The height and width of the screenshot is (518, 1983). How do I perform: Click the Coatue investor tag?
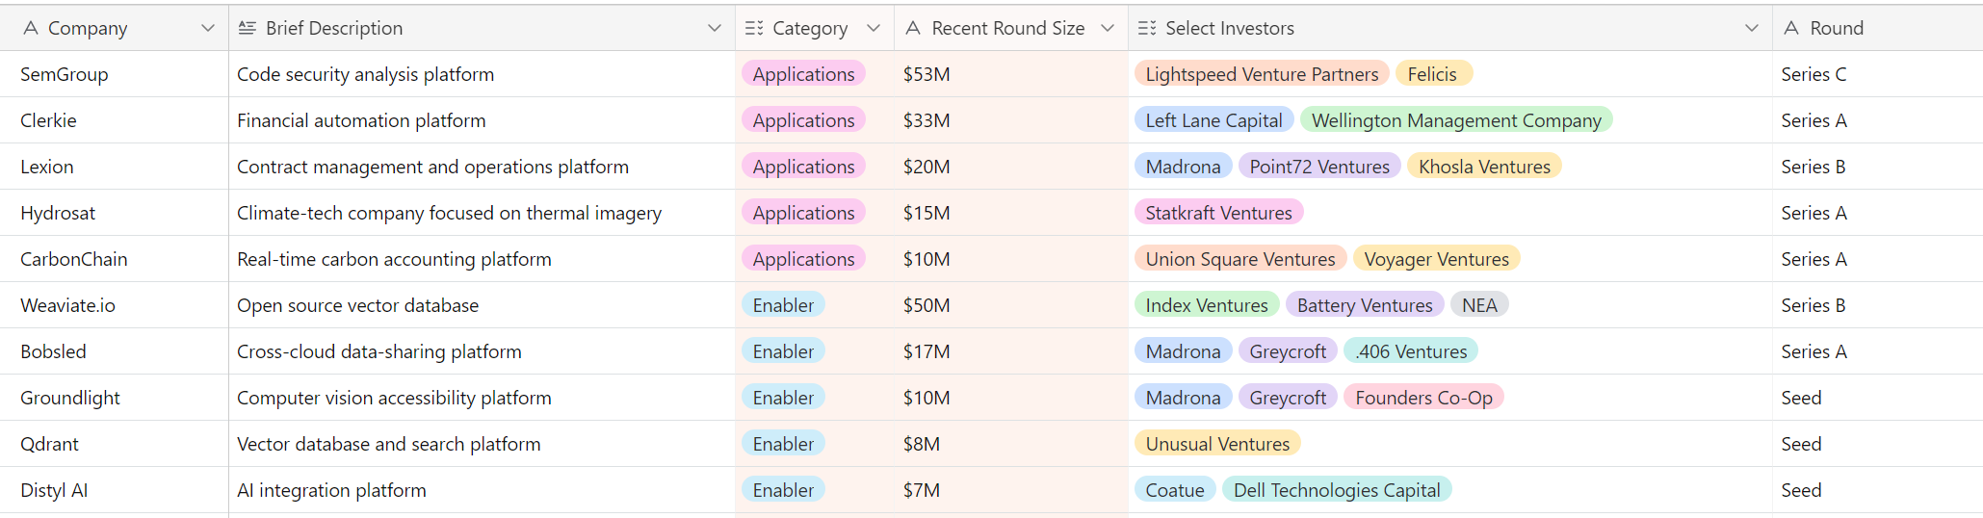[x=1175, y=490]
